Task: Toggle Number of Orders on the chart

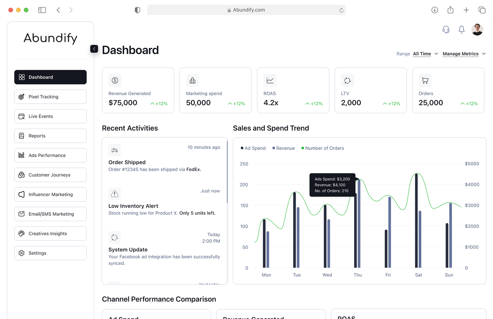Action: coord(323,148)
